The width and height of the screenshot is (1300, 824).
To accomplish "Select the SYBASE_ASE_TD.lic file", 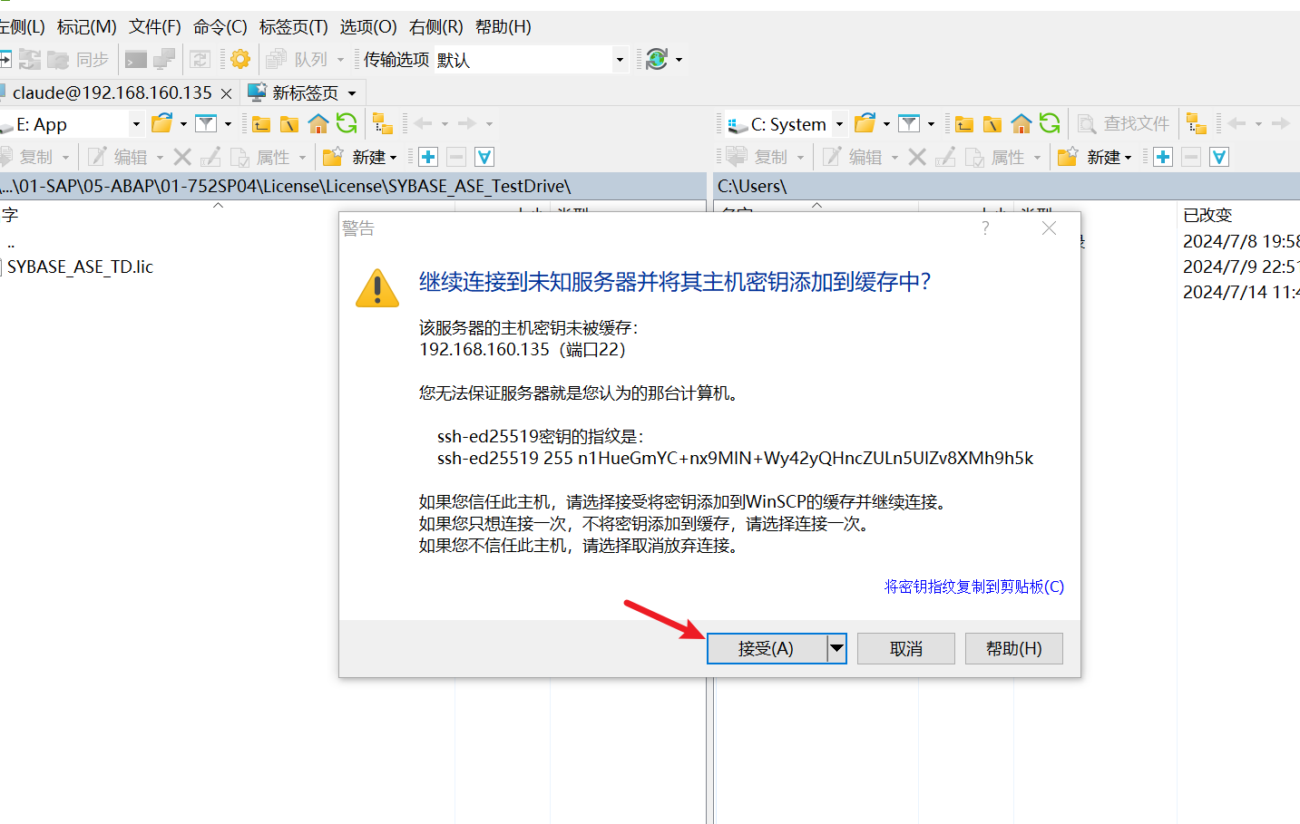I will pos(80,267).
